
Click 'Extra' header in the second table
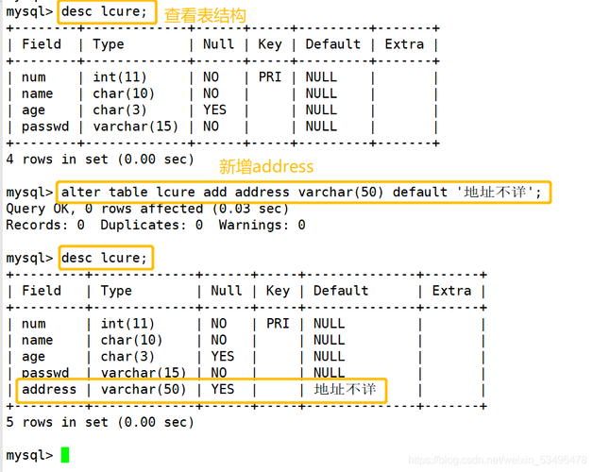(451, 291)
